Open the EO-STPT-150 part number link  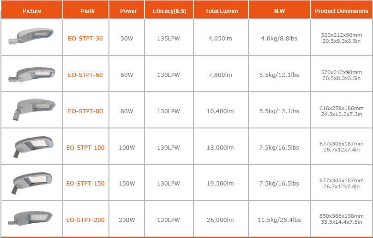tap(85, 183)
